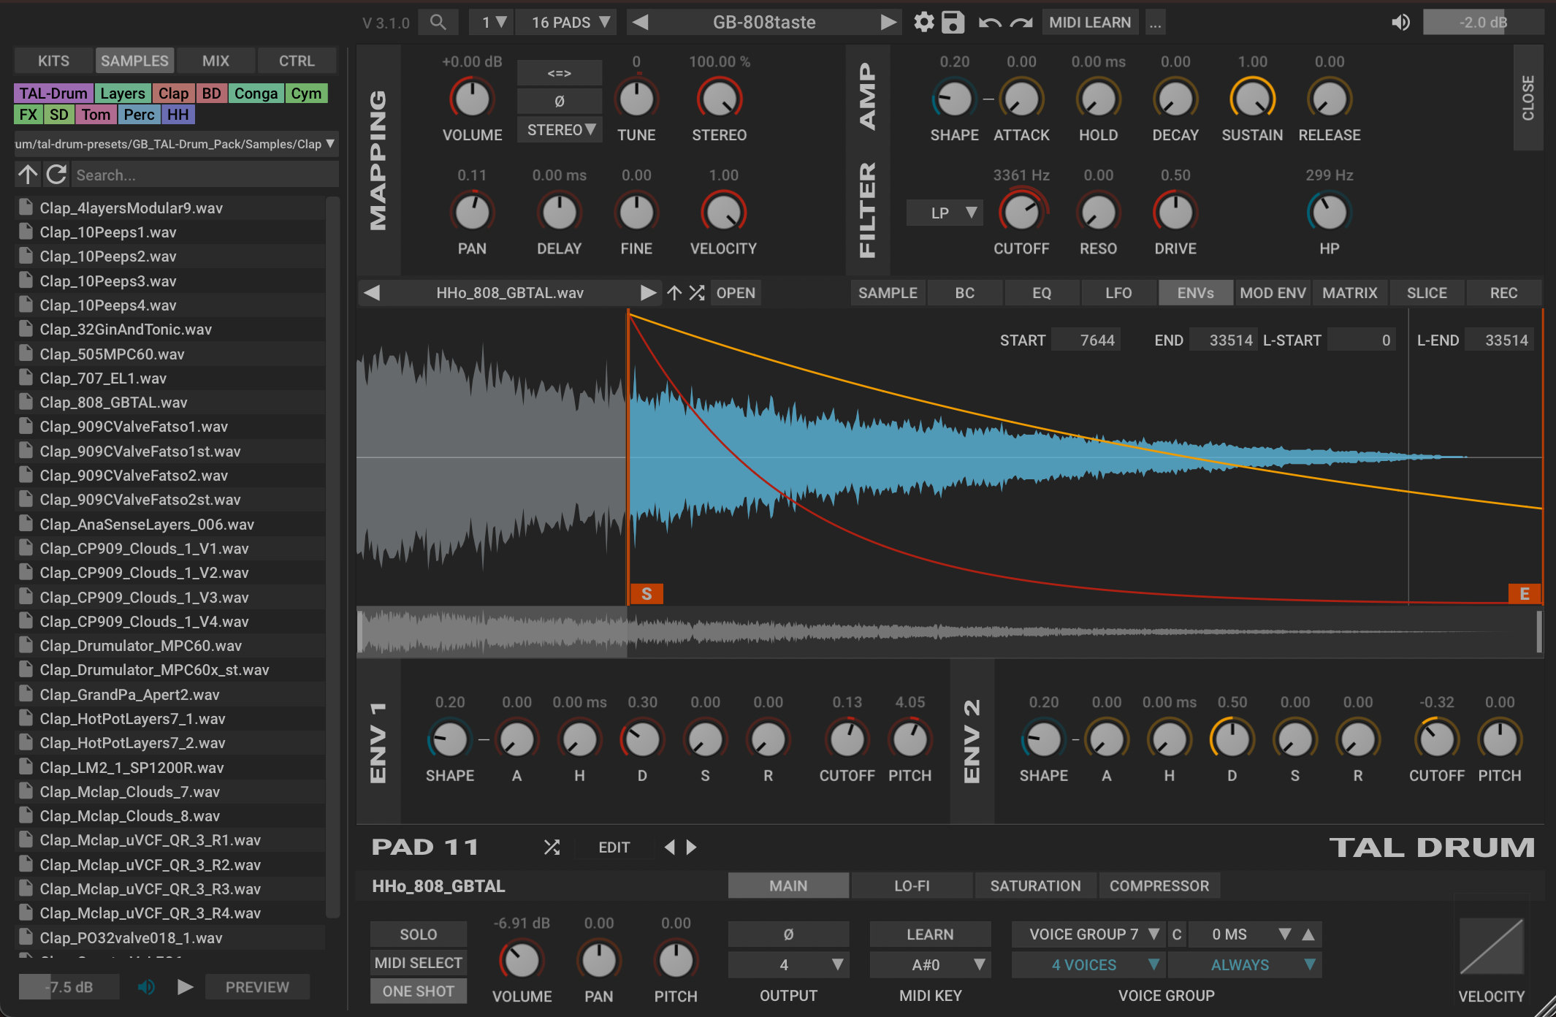Switch to the MIX tab
Screen dimensions: 1556x1017
[216, 61]
